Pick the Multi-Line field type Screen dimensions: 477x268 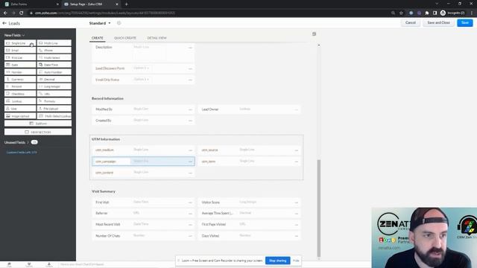coord(54,43)
